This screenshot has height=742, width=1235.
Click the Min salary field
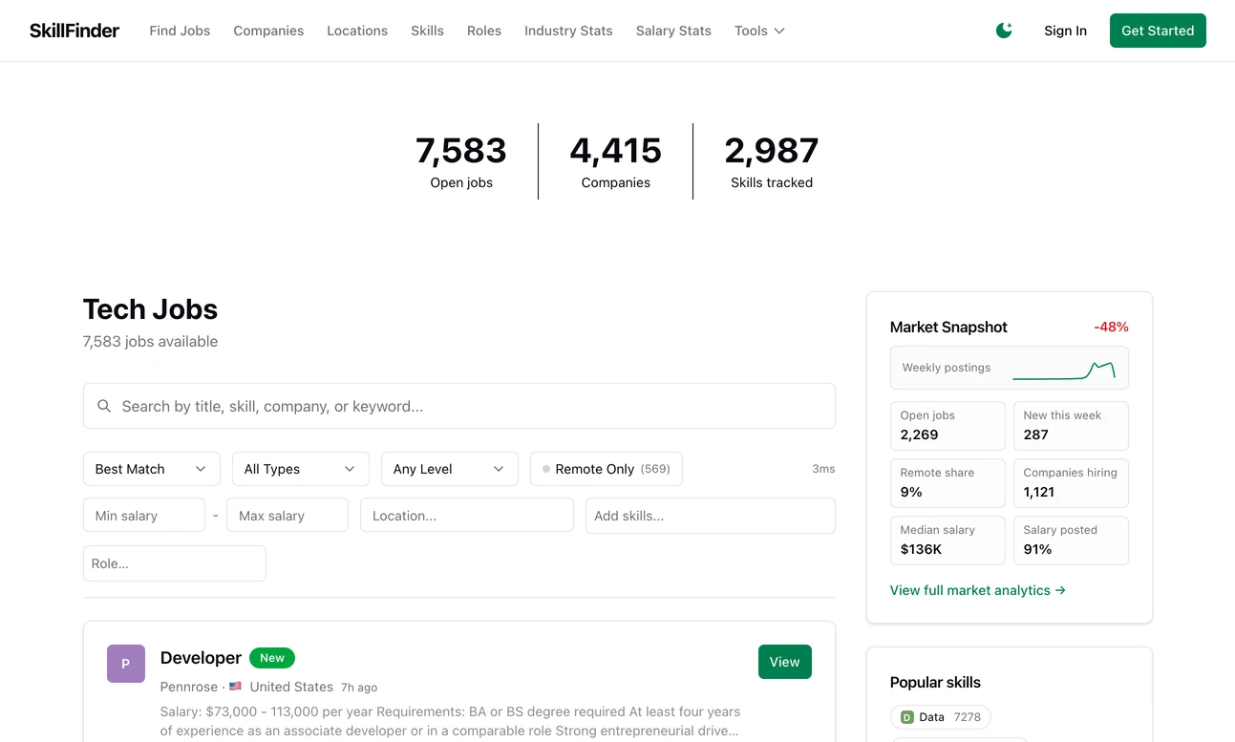point(144,516)
